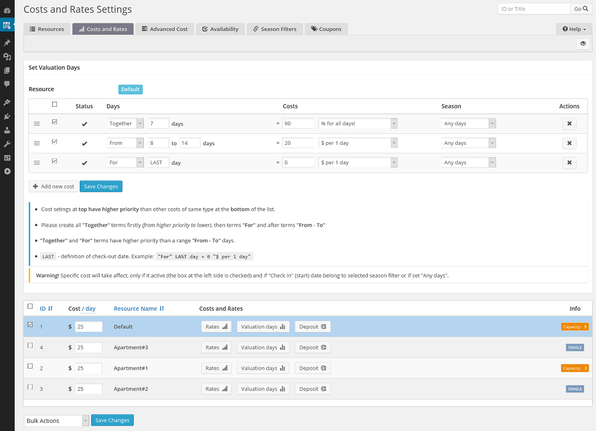Open Deposit settings for Apartment#2

(312, 389)
